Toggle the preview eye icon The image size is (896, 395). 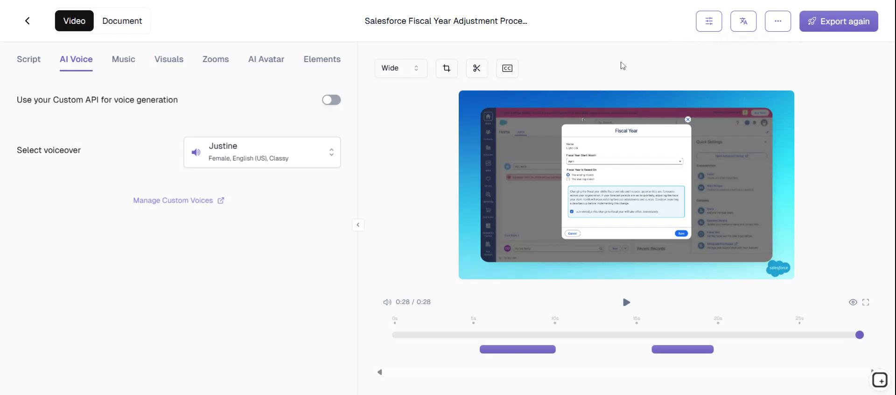853,302
